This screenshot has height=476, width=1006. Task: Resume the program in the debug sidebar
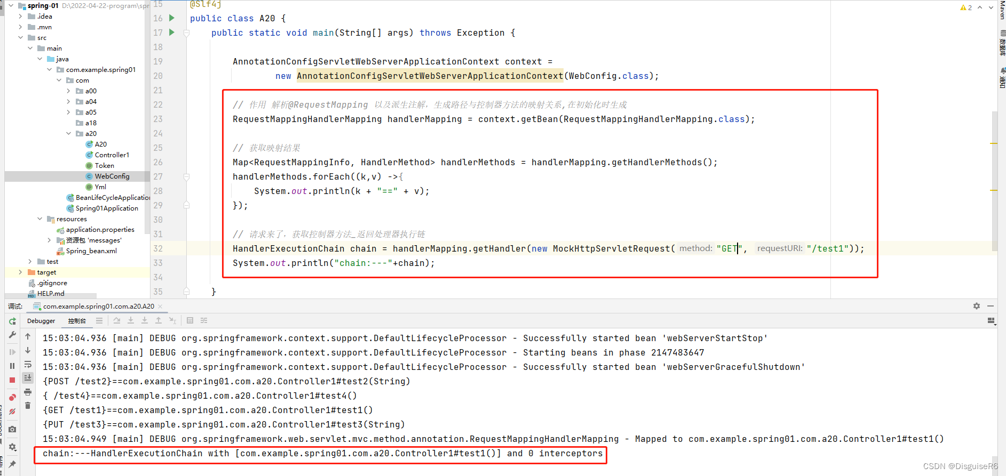12,352
